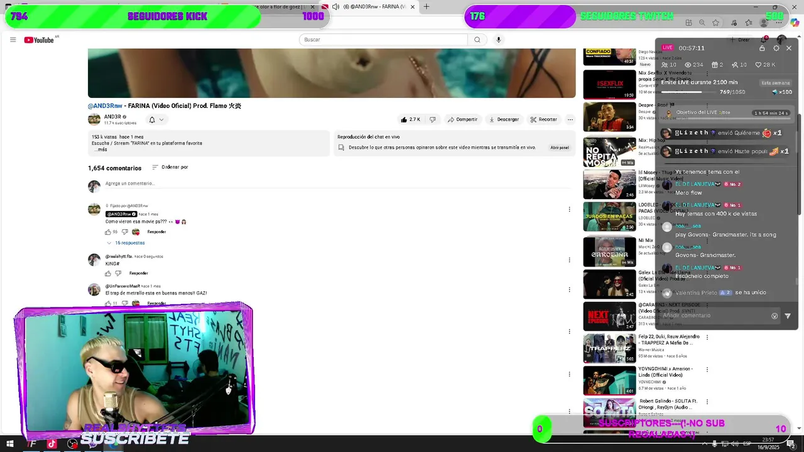Open the SEXFLIX mix thumbnail
Screen dimensions: 804x452
point(609,84)
